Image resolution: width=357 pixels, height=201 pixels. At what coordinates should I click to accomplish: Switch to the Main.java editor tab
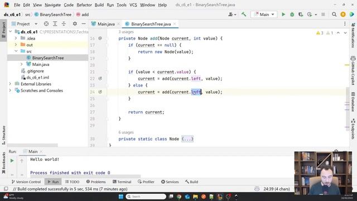point(106,24)
